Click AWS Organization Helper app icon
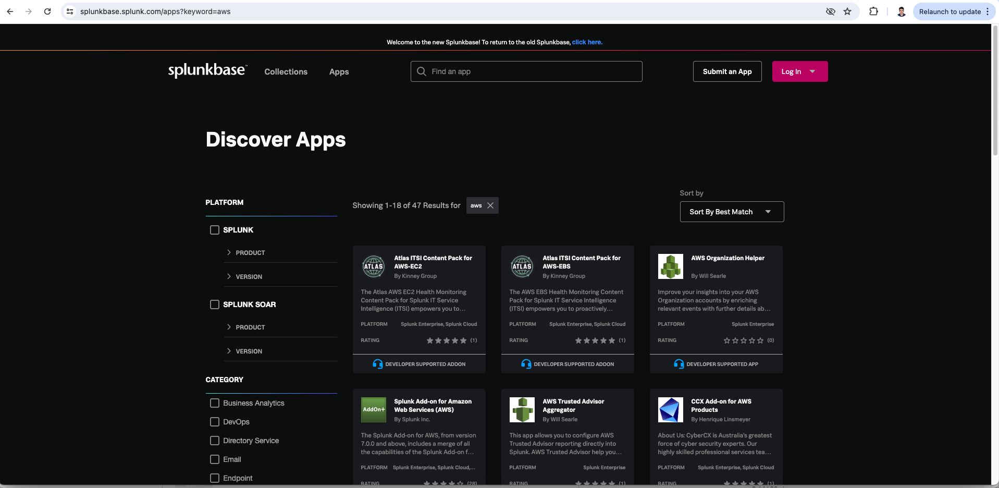 671,266
